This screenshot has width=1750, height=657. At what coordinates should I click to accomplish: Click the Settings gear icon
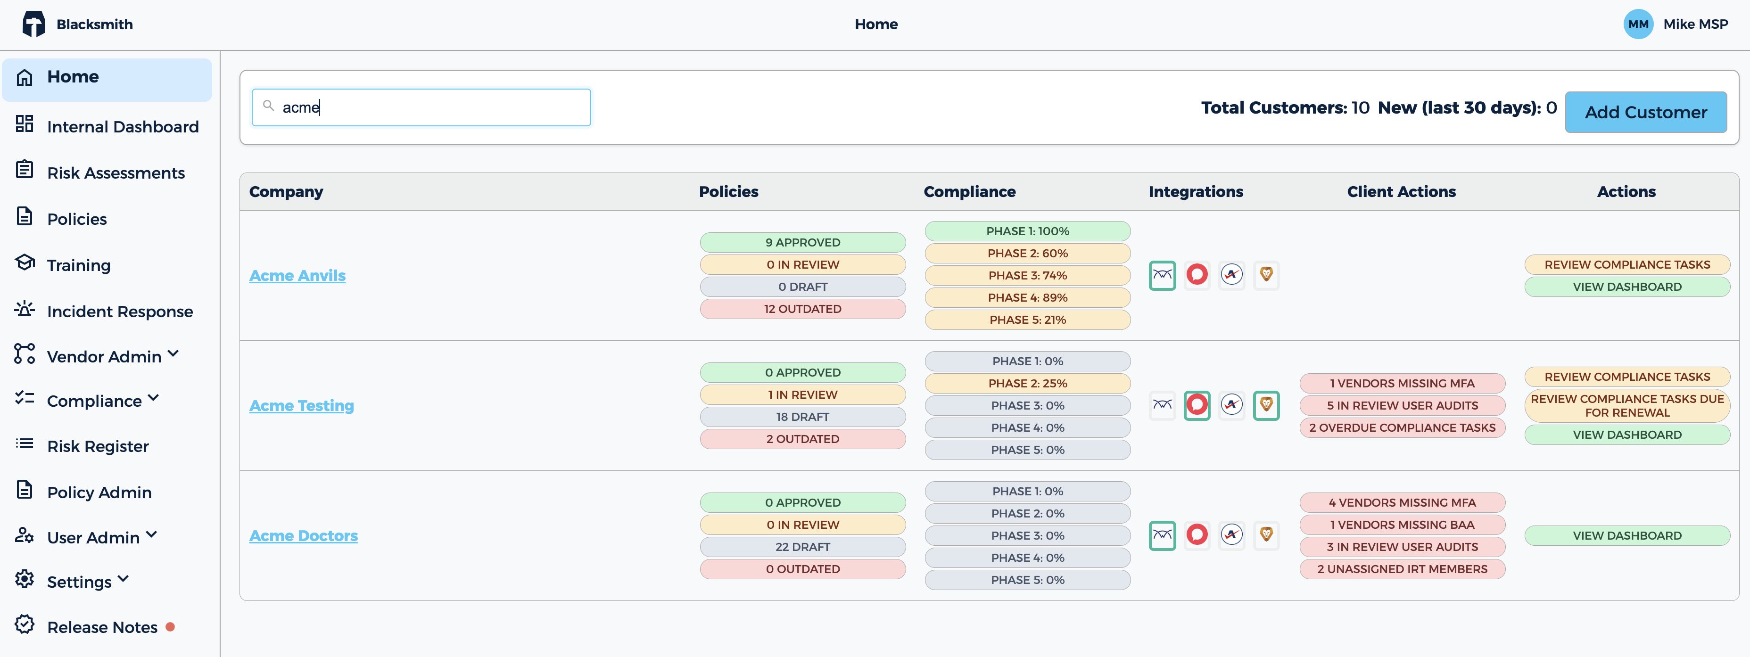(x=25, y=580)
